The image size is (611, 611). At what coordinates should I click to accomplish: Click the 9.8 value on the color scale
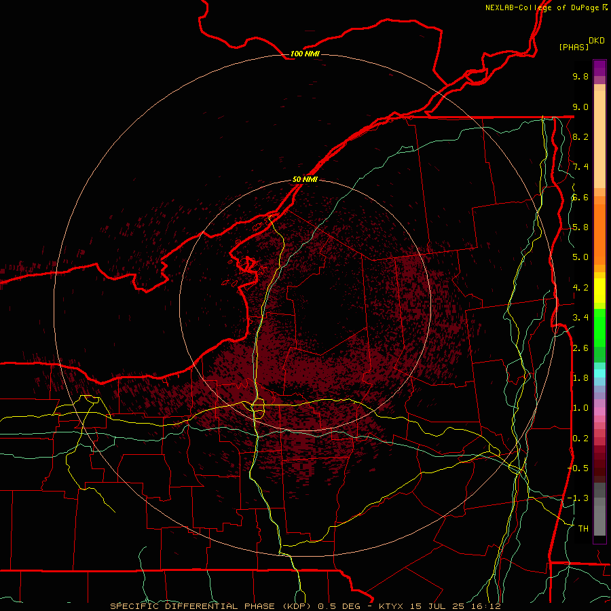(580, 76)
